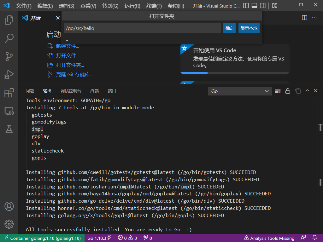The width and height of the screenshot is (323, 242).
Task: Open the 选择(S) menu
Action: [66, 6]
